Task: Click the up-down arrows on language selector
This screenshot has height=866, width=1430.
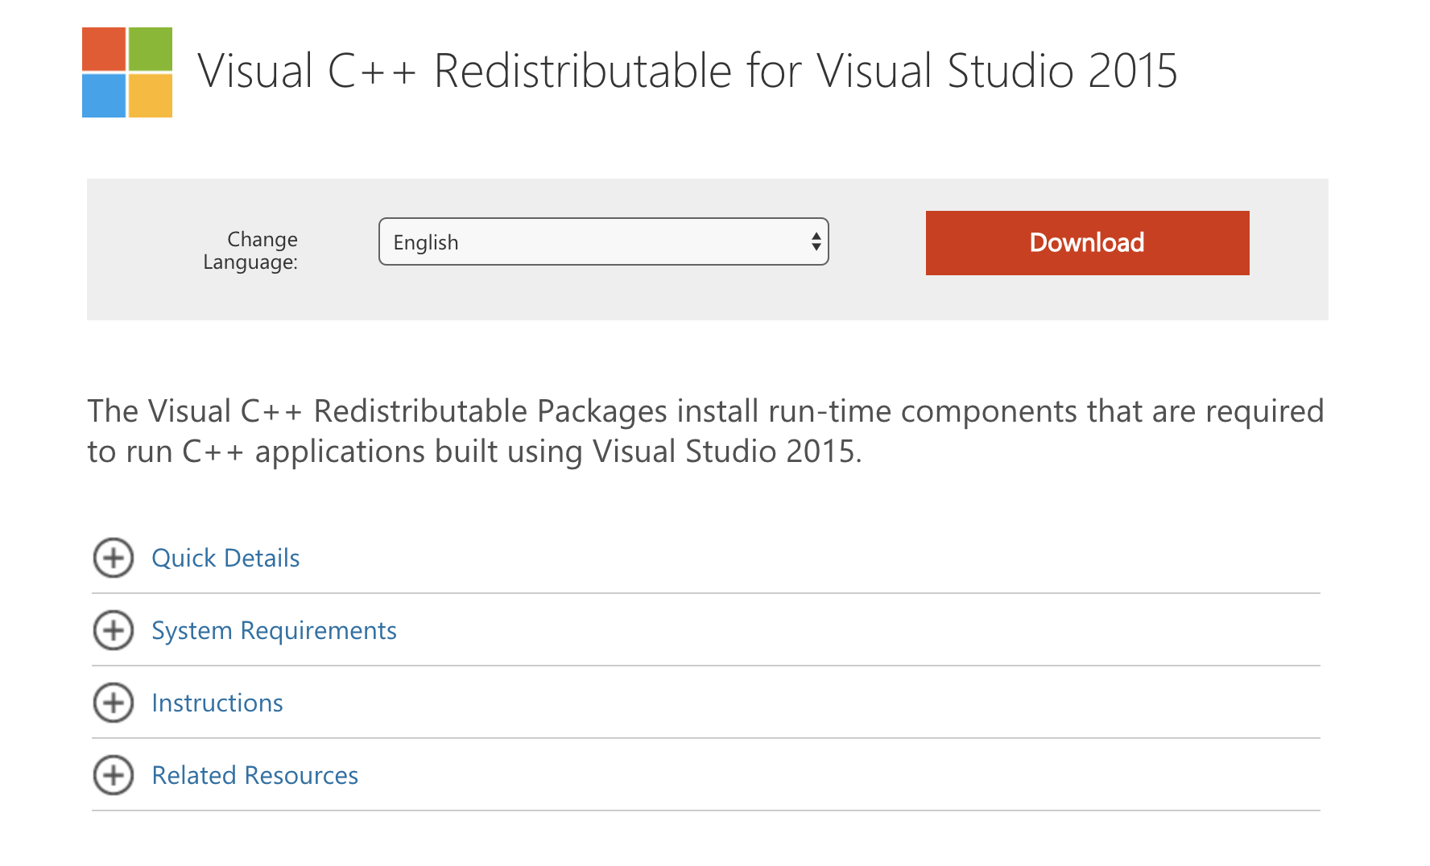Action: click(816, 241)
